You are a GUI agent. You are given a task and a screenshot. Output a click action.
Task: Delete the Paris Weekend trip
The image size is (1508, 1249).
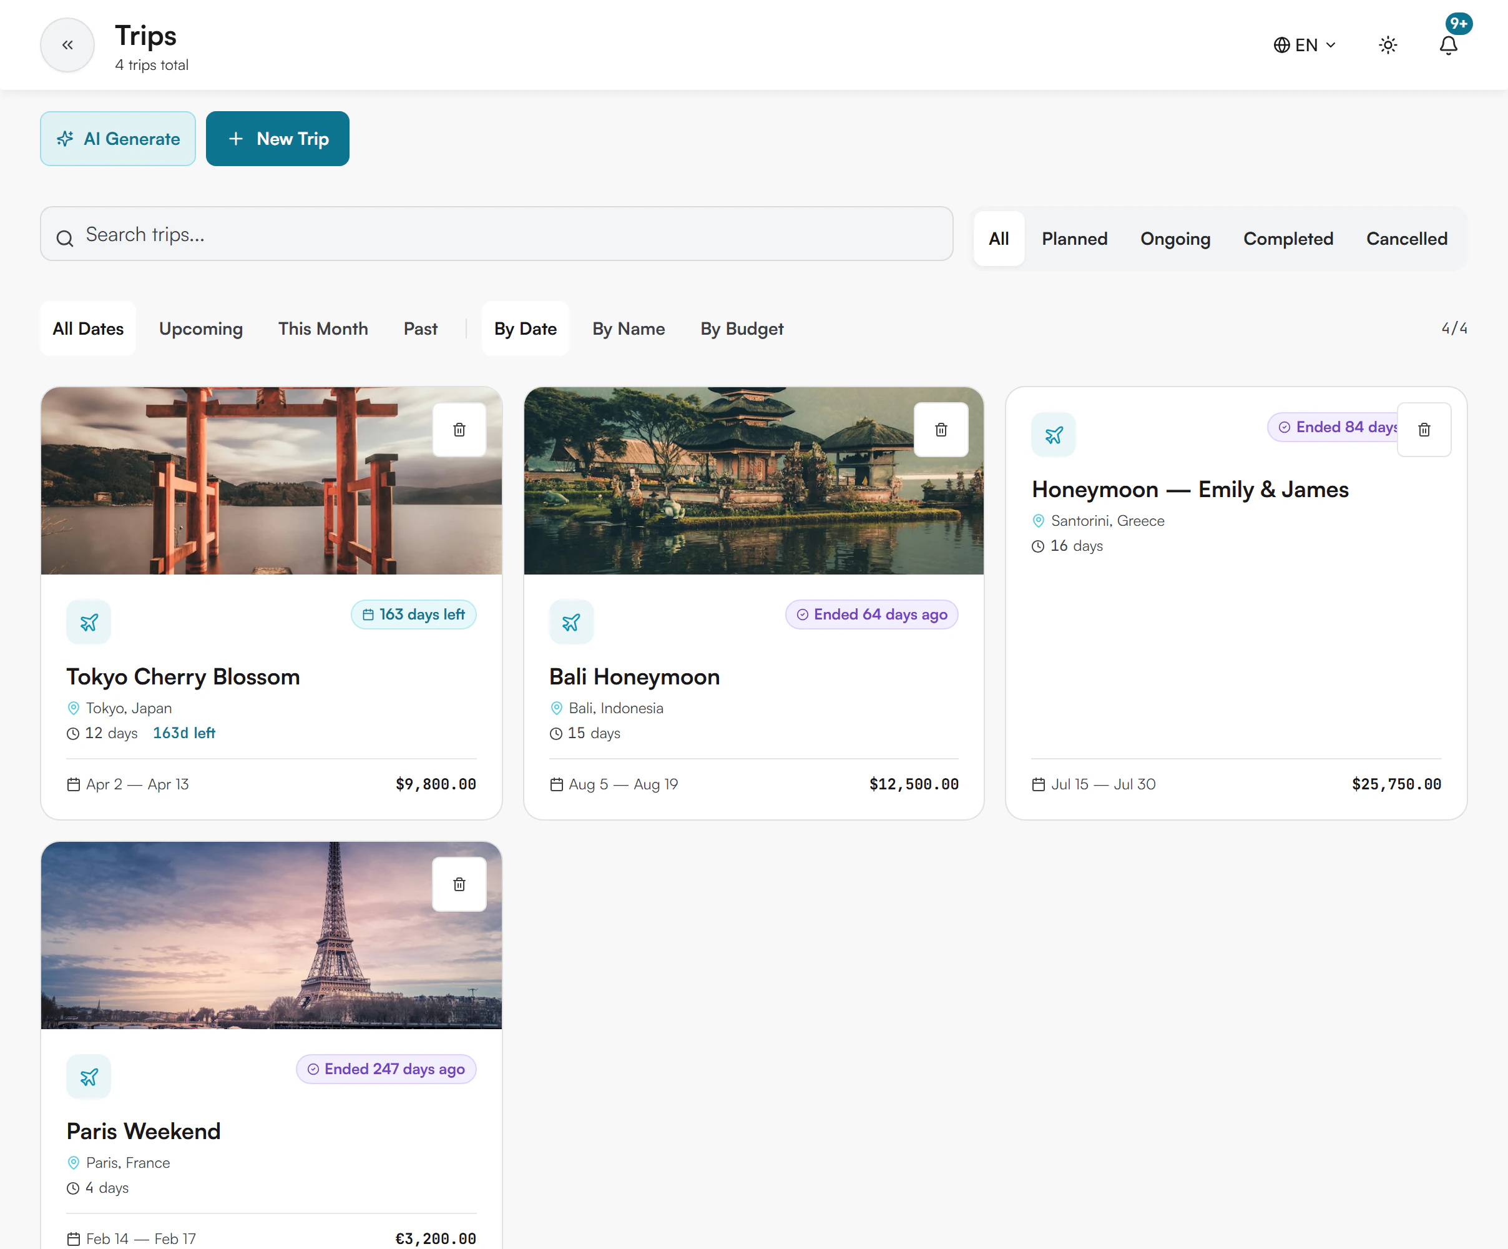click(459, 884)
